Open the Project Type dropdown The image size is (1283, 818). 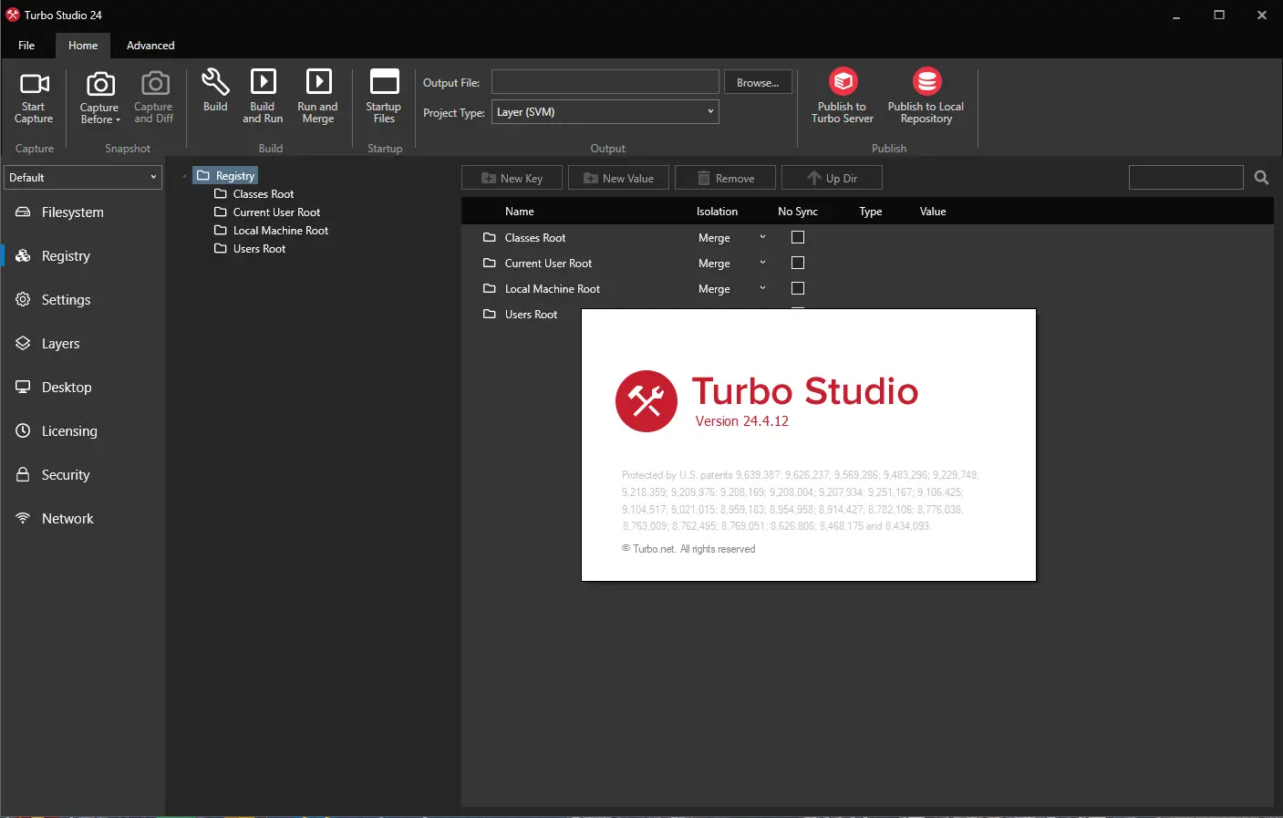click(605, 112)
